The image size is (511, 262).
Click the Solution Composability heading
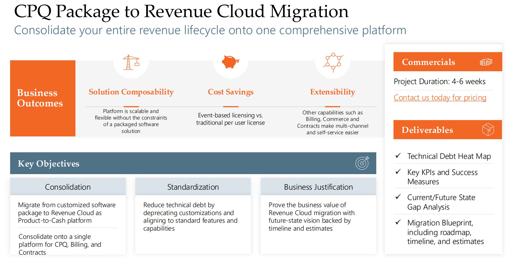pyautogui.click(x=131, y=92)
